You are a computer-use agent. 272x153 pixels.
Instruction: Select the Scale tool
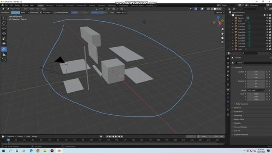pos(4,39)
